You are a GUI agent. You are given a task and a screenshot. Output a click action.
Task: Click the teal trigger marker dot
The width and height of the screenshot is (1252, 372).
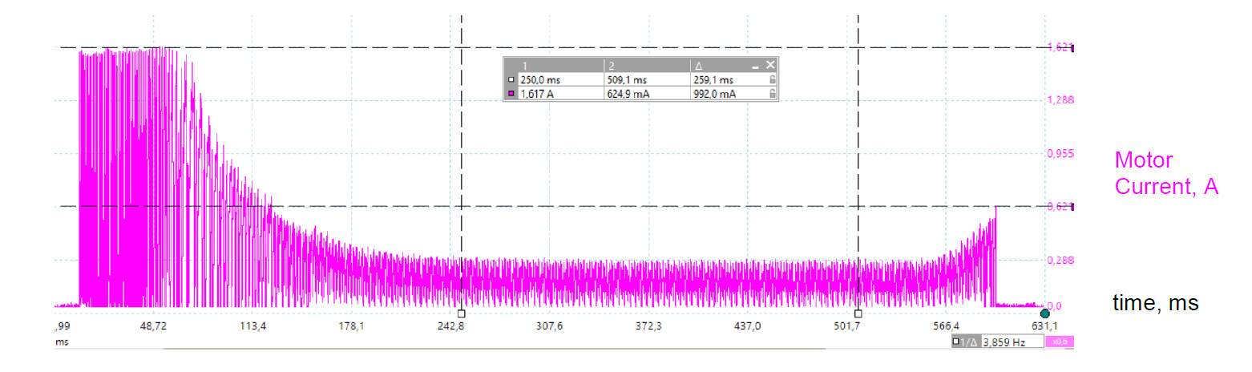pyautogui.click(x=1044, y=313)
